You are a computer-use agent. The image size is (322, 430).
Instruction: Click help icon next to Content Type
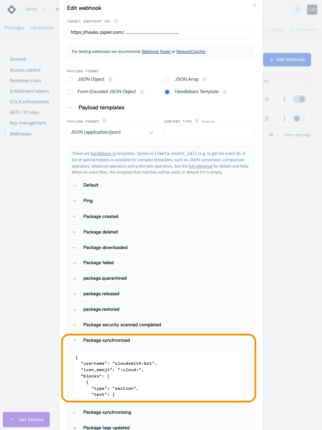coord(197,121)
